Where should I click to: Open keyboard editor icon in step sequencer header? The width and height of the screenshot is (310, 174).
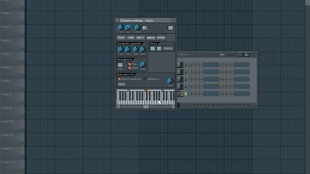(247, 55)
